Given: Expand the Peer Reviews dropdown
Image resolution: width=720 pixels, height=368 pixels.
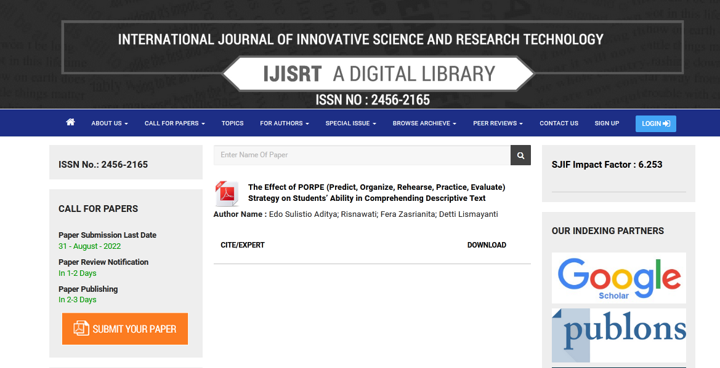Looking at the screenshot, I should coord(498,123).
